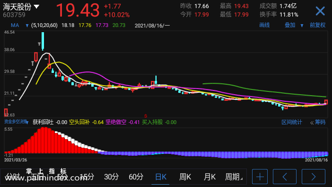Click the 成交额 value 1.74亿
Screen dimensions: 332x187
coord(288,6)
